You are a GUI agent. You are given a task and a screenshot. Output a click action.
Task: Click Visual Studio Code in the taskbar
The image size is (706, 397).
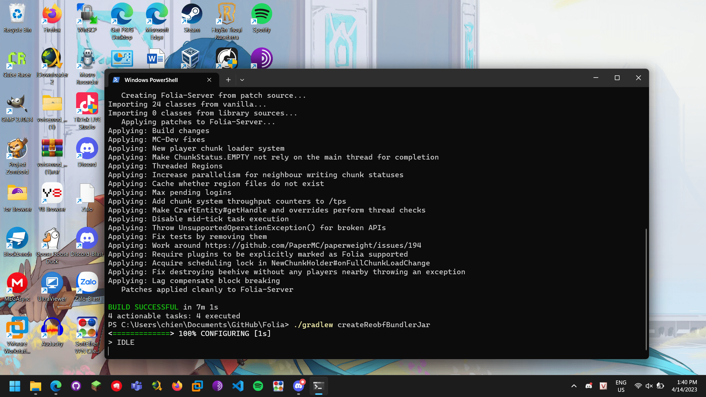click(x=238, y=386)
